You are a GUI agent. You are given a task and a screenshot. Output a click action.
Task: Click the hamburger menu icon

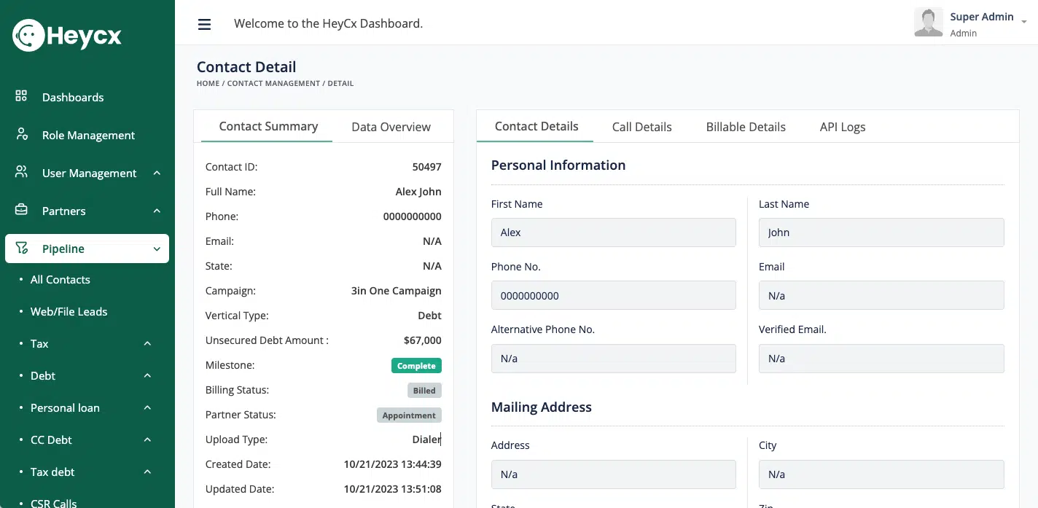point(204,24)
